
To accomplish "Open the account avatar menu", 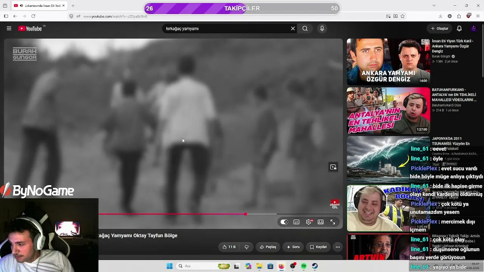I will click(473, 28).
